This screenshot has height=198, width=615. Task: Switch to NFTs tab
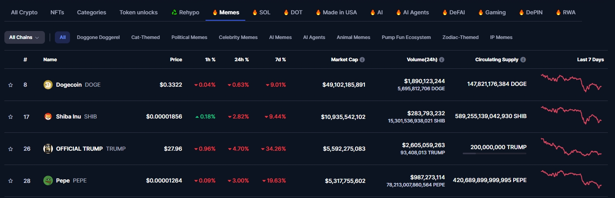pos(57,12)
